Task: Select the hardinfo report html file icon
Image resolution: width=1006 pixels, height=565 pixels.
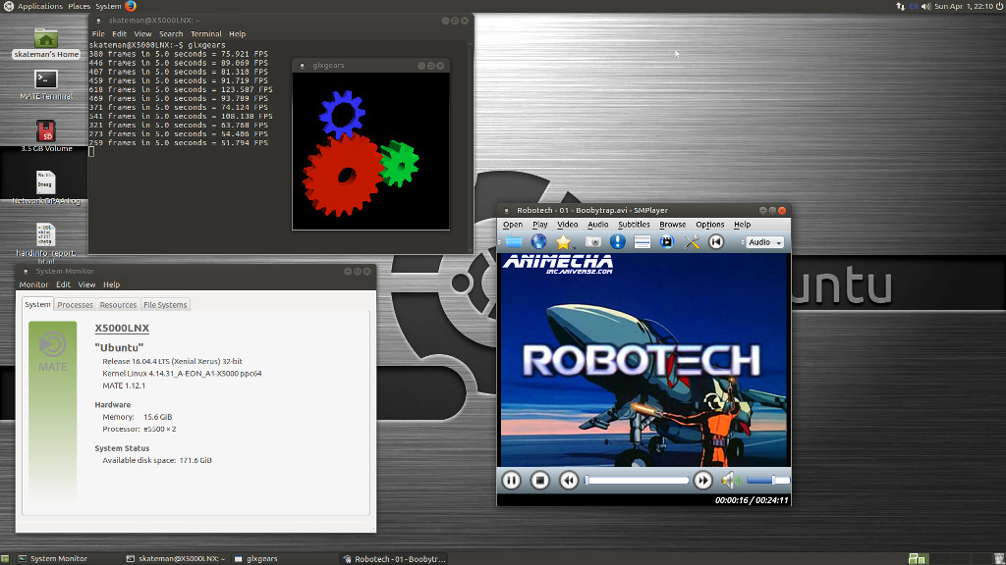Action: tap(45, 242)
